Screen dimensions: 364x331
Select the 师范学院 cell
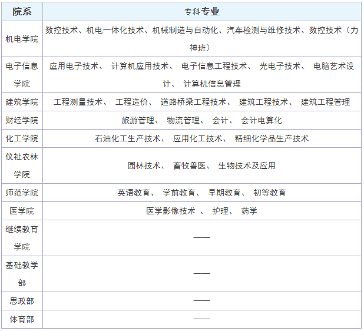tap(22, 193)
